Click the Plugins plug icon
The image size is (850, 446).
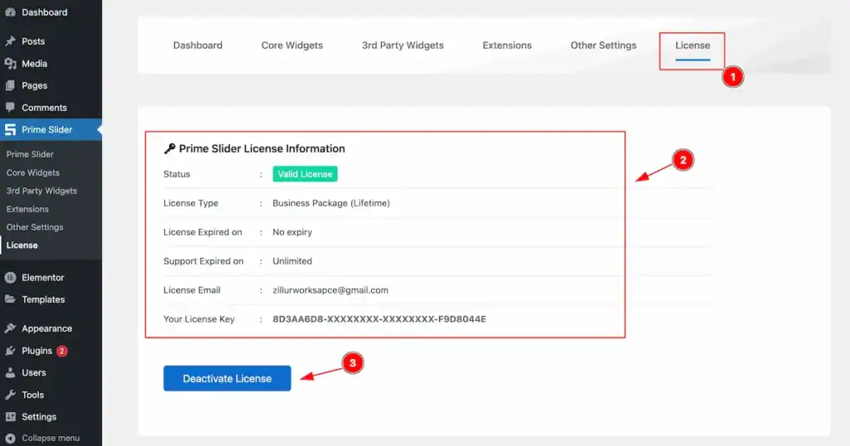(x=10, y=350)
